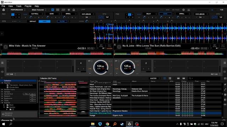The height and width of the screenshot is (127, 227).
Task: Show the sampler grid panel icon
Action: 57,10
